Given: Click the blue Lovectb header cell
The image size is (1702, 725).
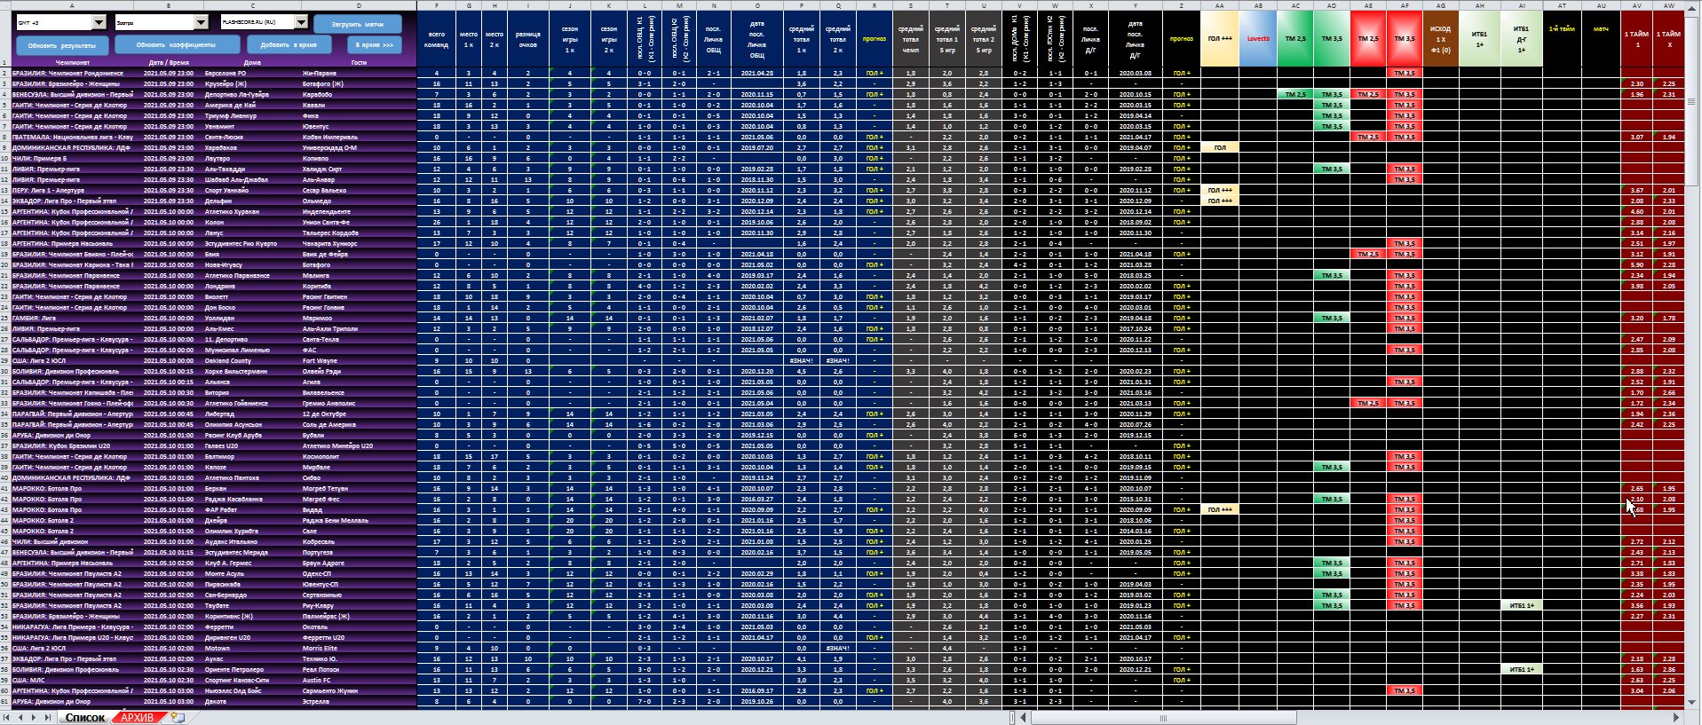Looking at the screenshot, I should tap(1258, 39).
